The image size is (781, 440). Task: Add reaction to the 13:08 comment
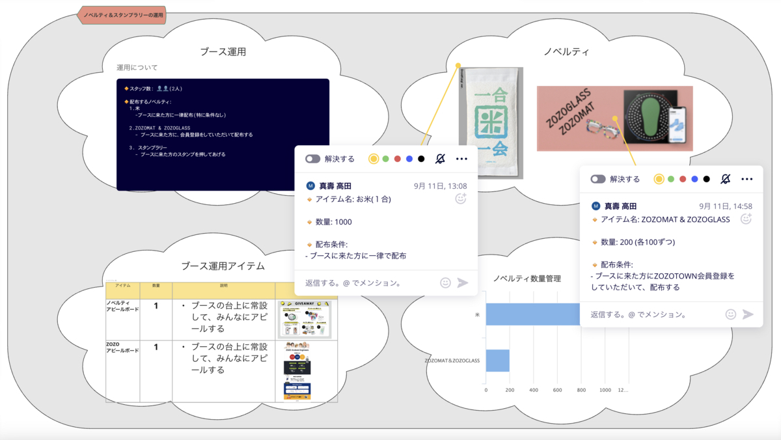[461, 199]
